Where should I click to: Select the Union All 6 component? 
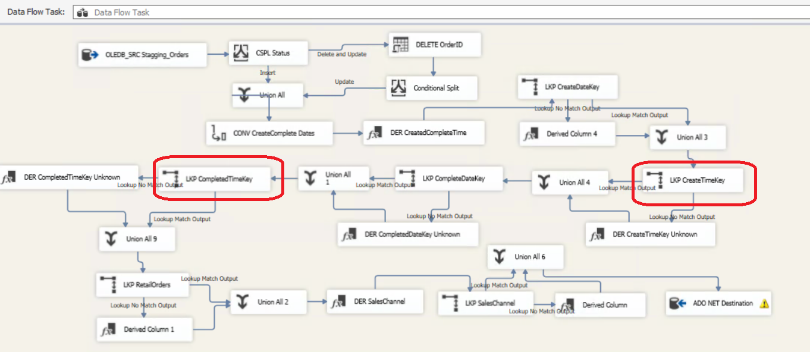pos(525,257)
